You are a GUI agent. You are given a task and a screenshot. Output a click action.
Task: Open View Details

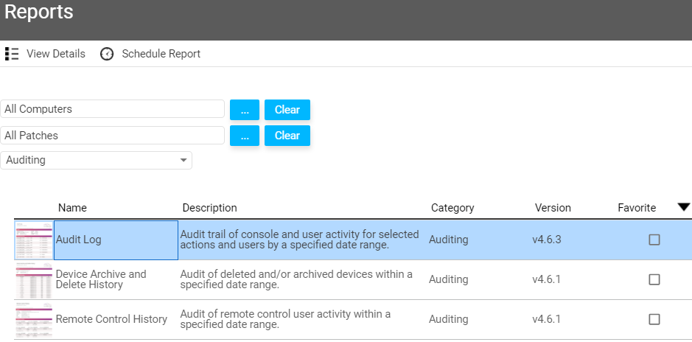(55, 54)
